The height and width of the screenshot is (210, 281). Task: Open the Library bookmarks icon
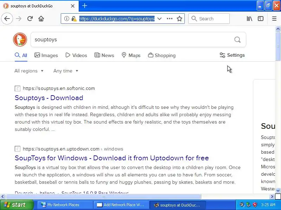coord(249,19)
